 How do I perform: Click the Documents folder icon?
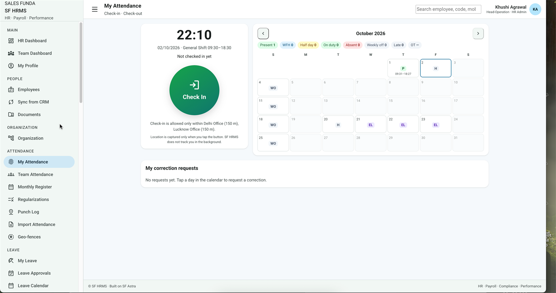point(11,115)
